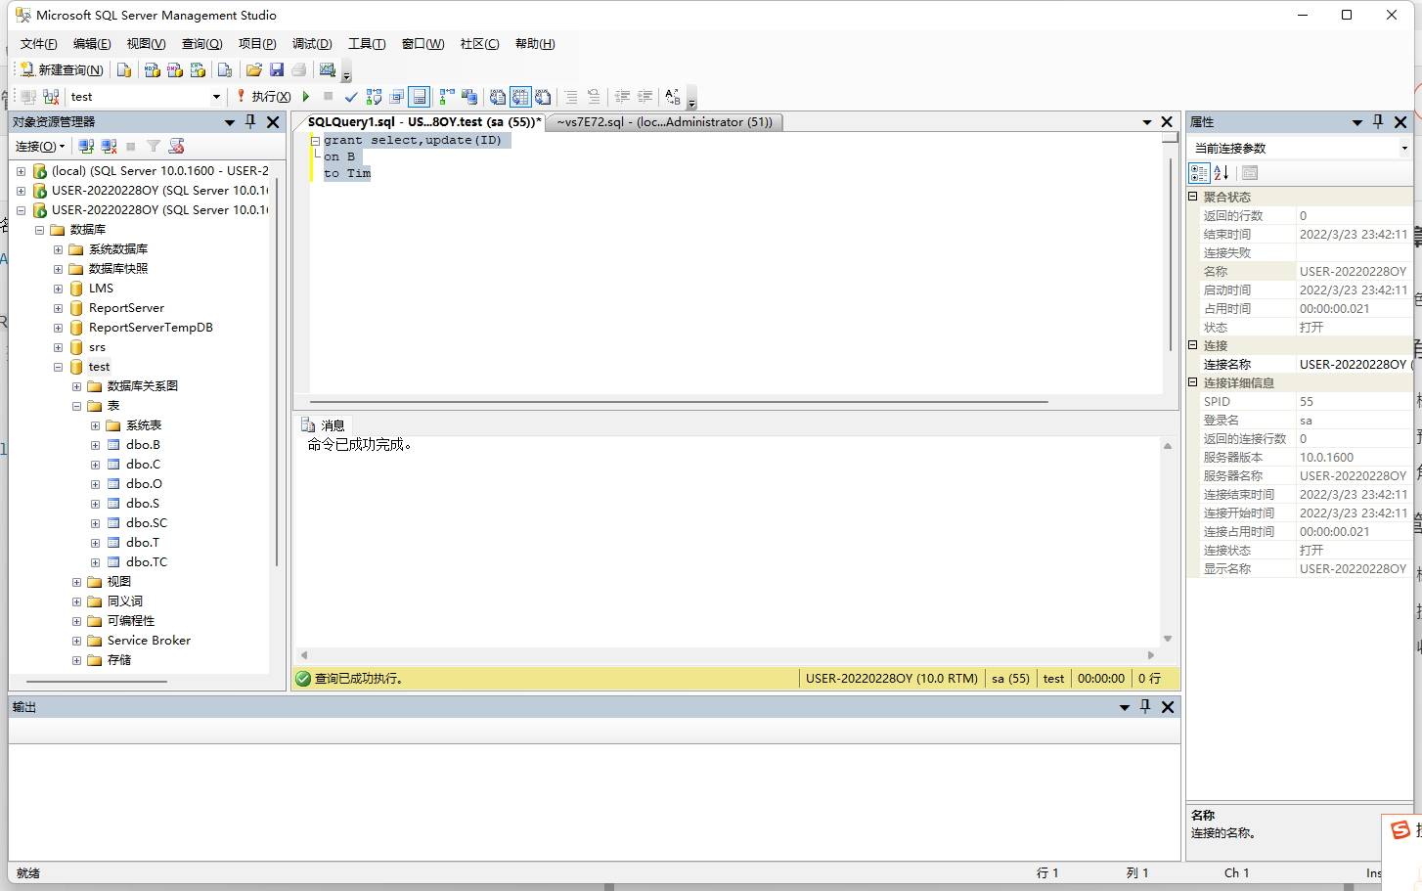Viewport: 1422px width, 891px height.
Task: Switch to the ~vs7E72.sql tab
Action: (x=664, y=122)
